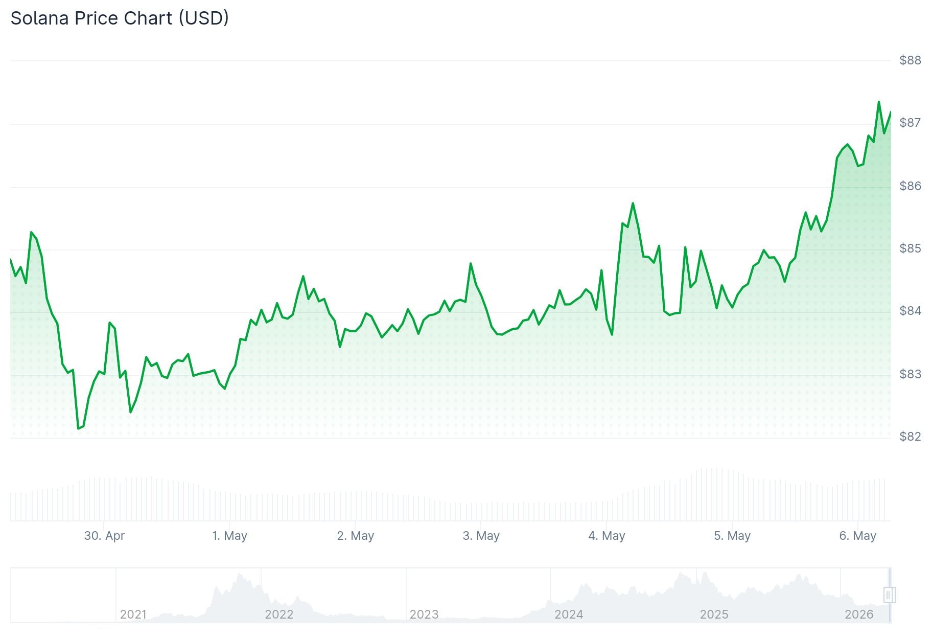932x638 pixels.
Task: Select the 2. May date label
Action: coord(356,536)
